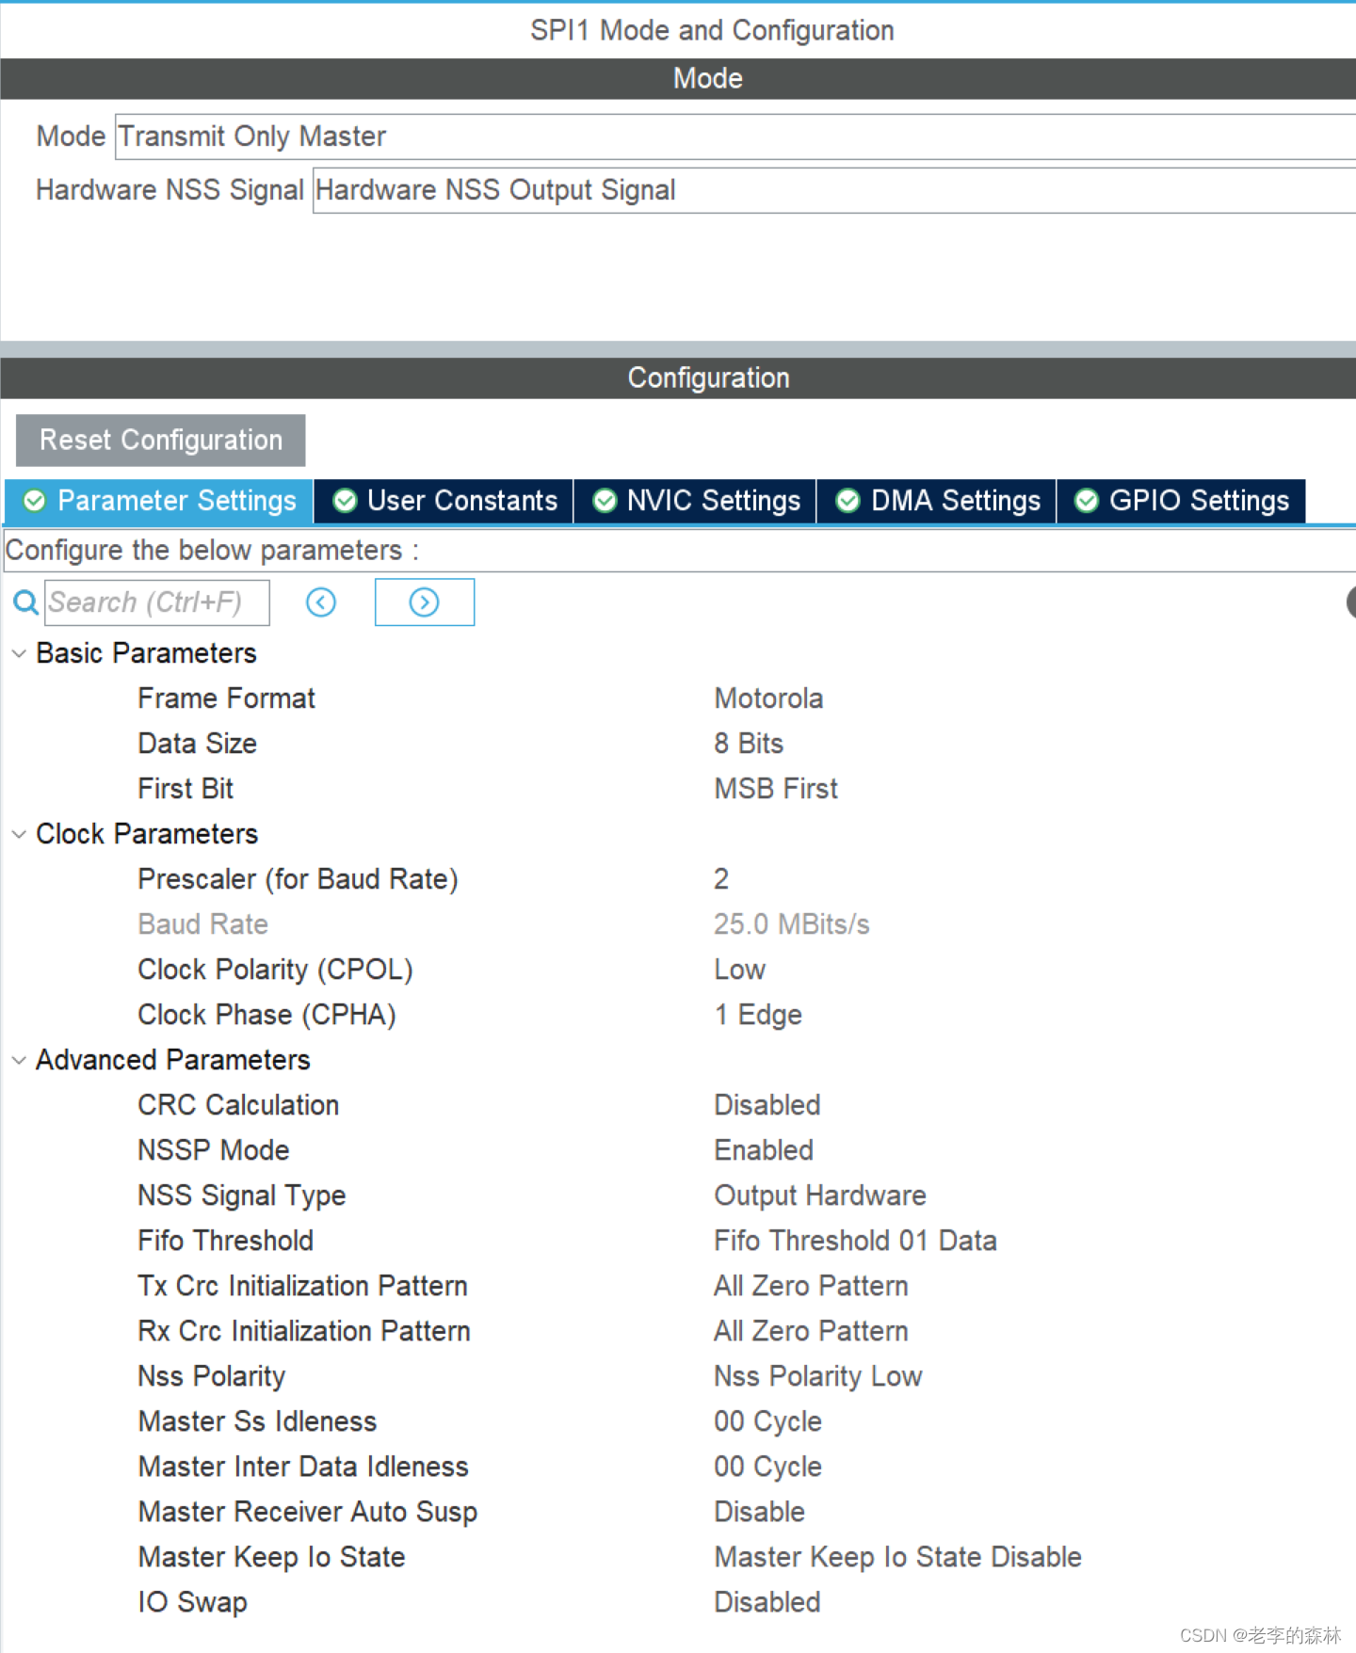Collapse the Advanced Parameters section
1356x1653 pixels.
click(x=19, y=1060)
